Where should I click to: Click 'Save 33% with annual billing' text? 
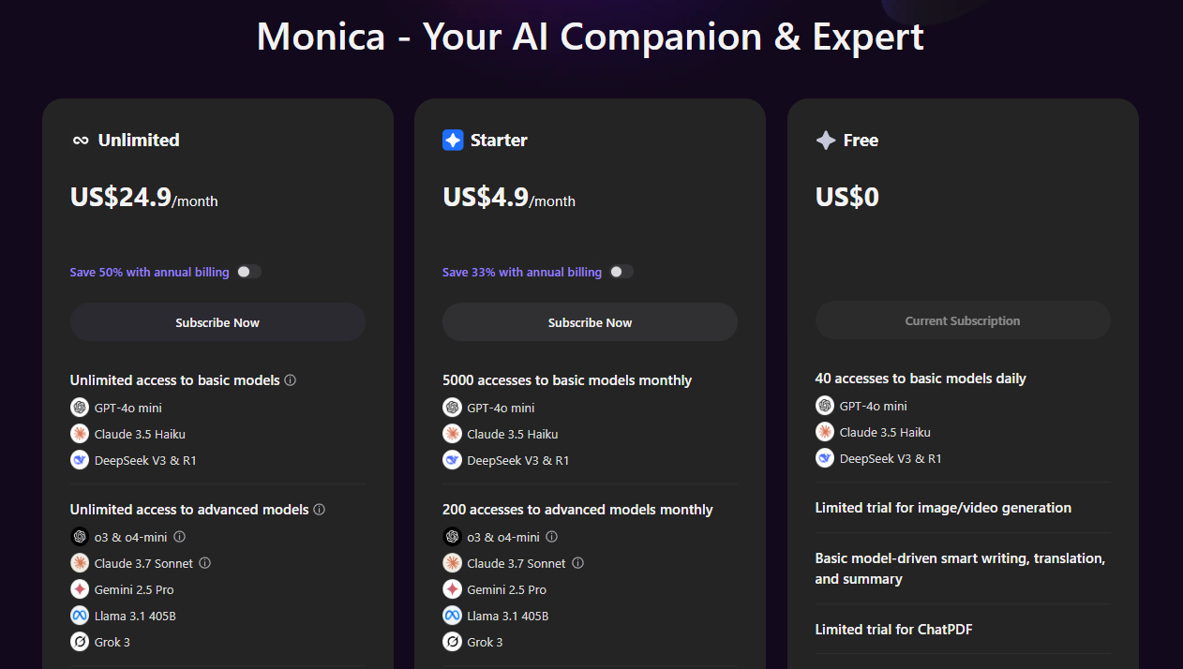[x=522, y=272]
